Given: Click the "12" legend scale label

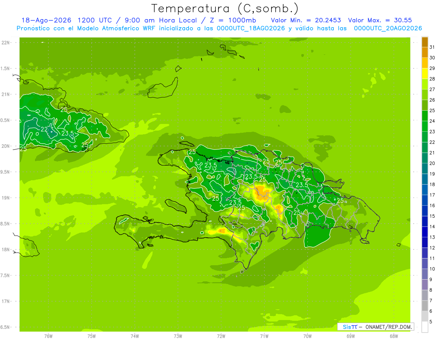Looking at the screenshot, I should point(432,248).
